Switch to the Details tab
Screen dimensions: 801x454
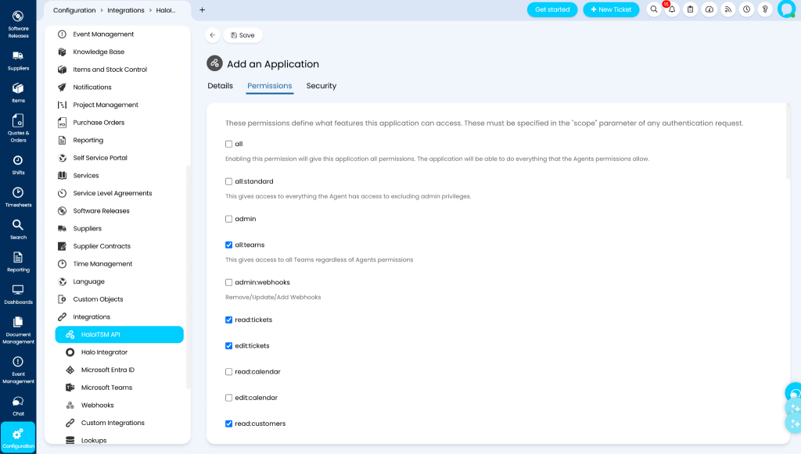(x=220, y=86)
